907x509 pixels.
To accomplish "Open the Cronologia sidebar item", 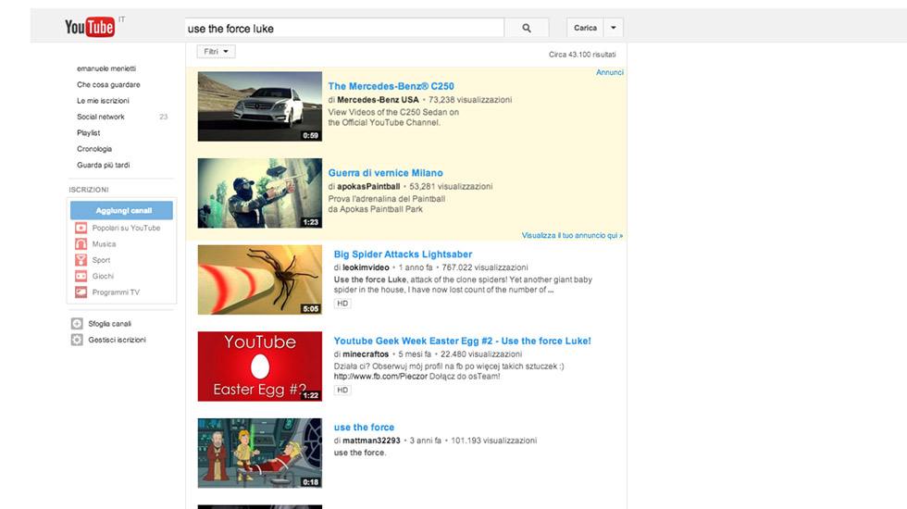I will click(x=94, y=149).
